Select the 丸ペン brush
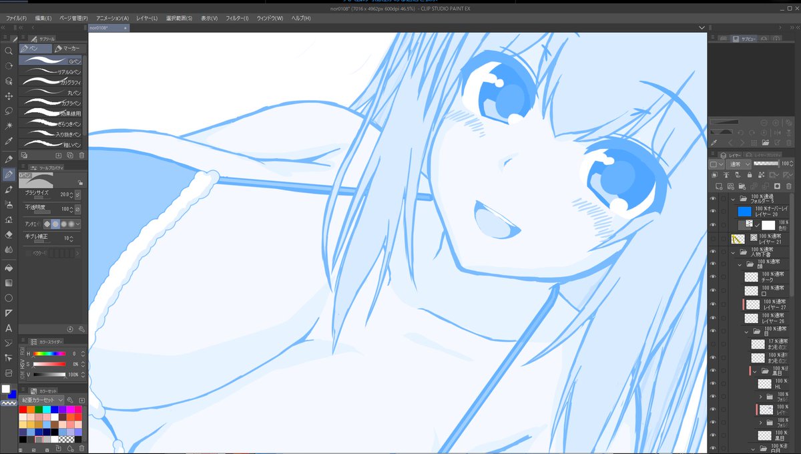The width and height of the screenshot is (801, 454). click(51, 92)
